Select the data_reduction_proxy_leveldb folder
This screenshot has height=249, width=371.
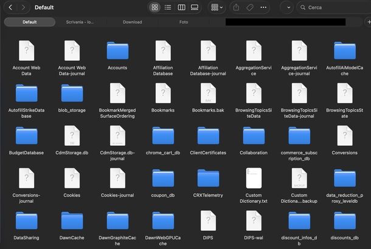click(345, 186)
